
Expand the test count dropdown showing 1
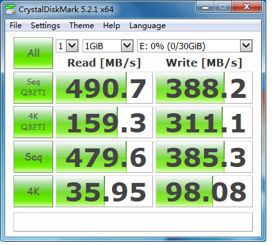[67, 45]
